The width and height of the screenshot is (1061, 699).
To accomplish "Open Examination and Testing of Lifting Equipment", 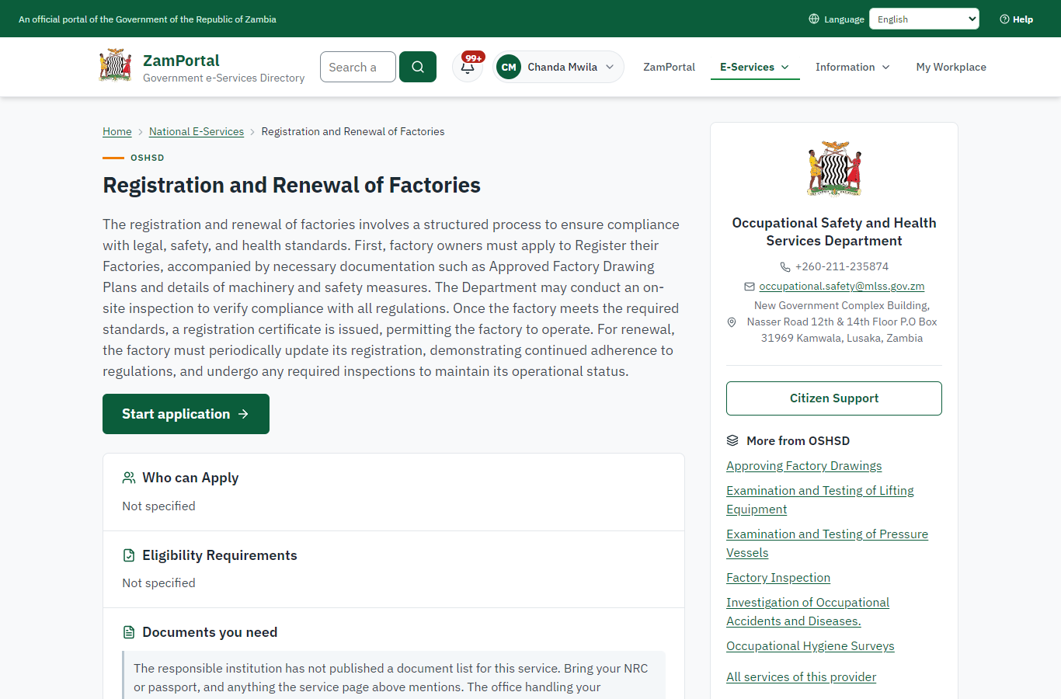I will click(820, 500).
